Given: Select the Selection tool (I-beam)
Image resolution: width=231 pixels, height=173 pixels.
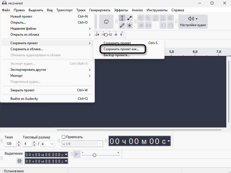Looking at the screenshot, I should coord(122,18).
